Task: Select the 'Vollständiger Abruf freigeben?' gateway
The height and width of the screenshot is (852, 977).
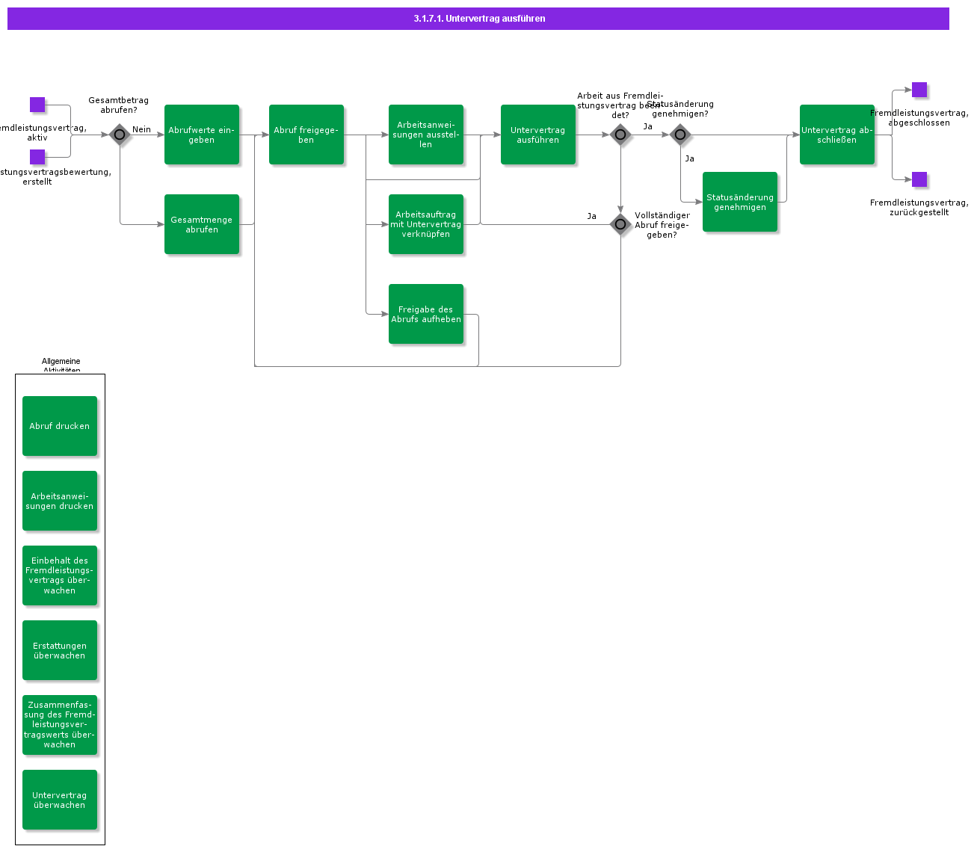Action: [620, 224]
